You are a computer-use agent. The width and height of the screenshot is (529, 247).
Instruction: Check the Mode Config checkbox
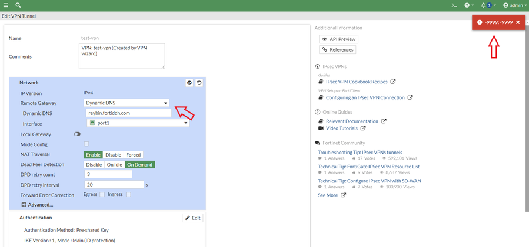pos(86,144)
